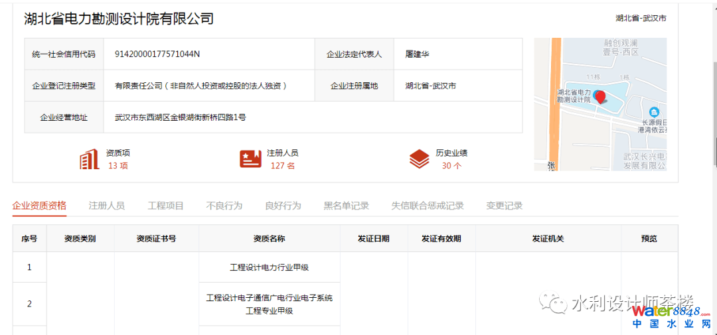Click the 资质项 building icon
The width and height of the screenshot is (717, 335).
(89, 159)
